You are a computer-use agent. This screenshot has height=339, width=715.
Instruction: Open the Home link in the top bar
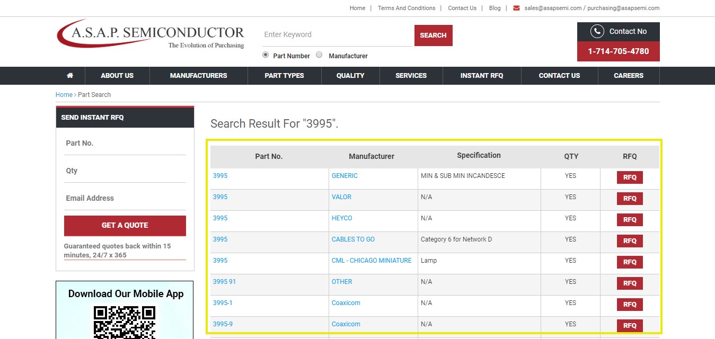point(357,8)
